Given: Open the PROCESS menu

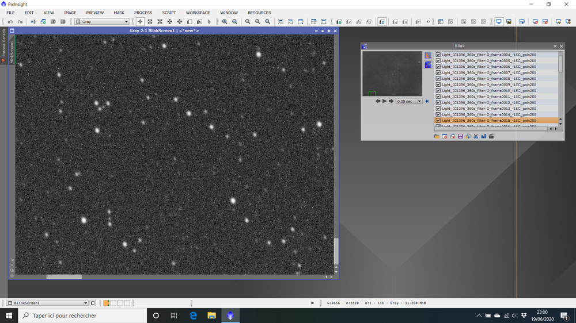Looking at the screenshot, I should point(143,13).
